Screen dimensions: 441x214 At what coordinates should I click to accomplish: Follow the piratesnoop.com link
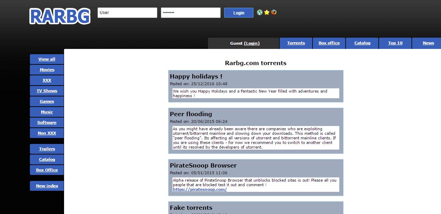tap(200, 189)
